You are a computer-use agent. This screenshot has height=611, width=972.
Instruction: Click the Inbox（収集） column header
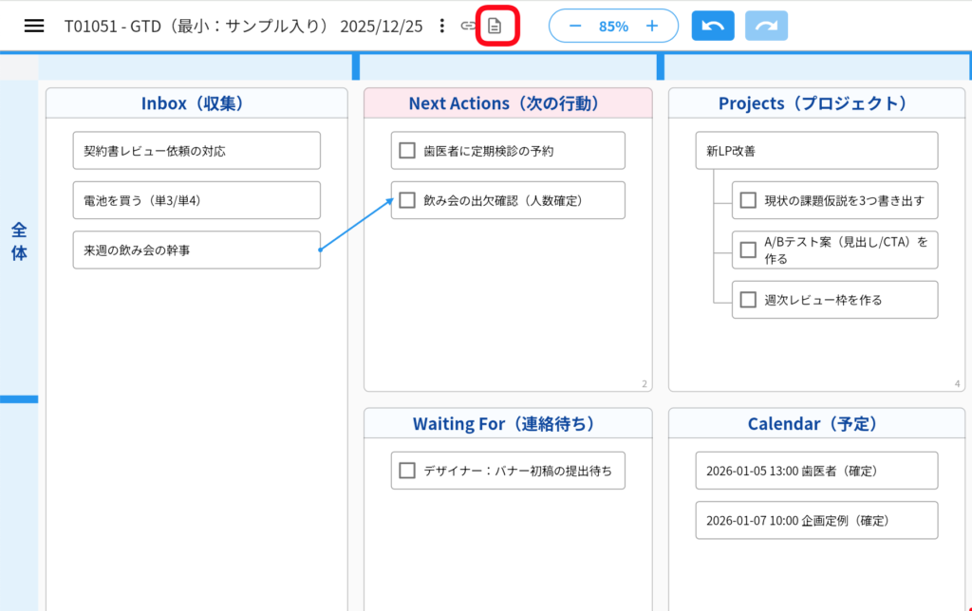(196, 103)
